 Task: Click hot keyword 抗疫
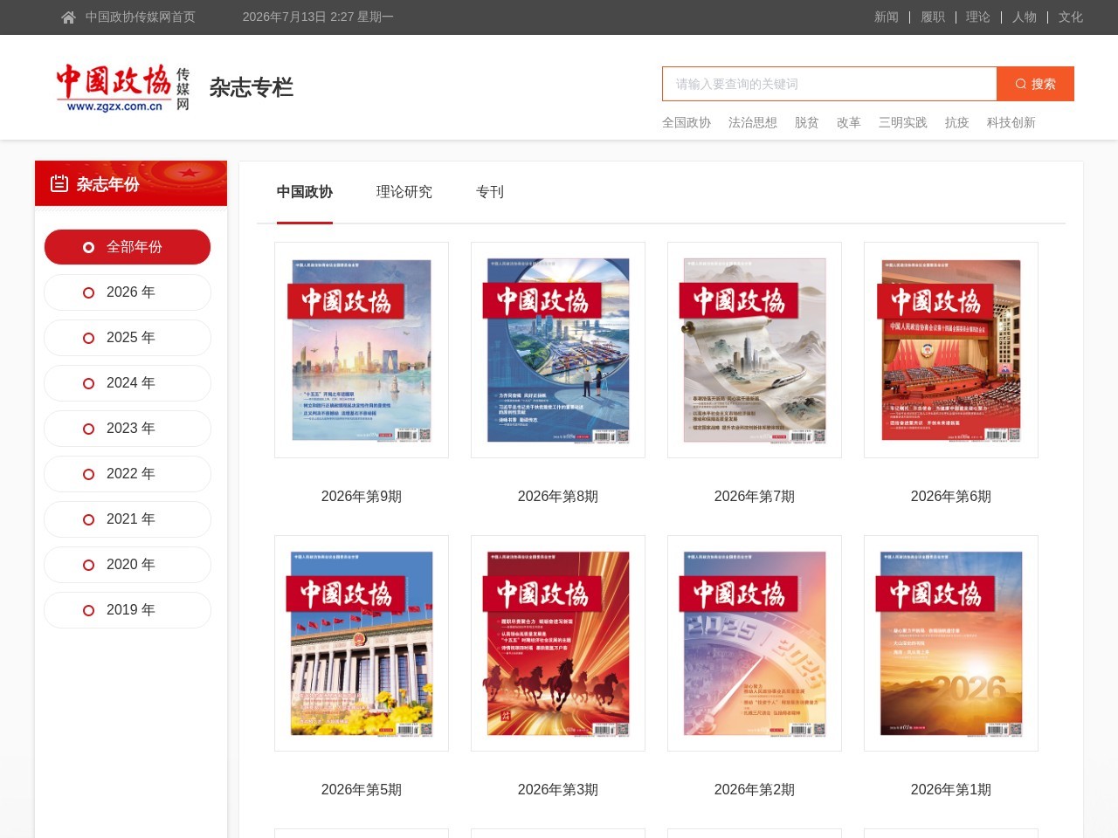click(957, 122)
